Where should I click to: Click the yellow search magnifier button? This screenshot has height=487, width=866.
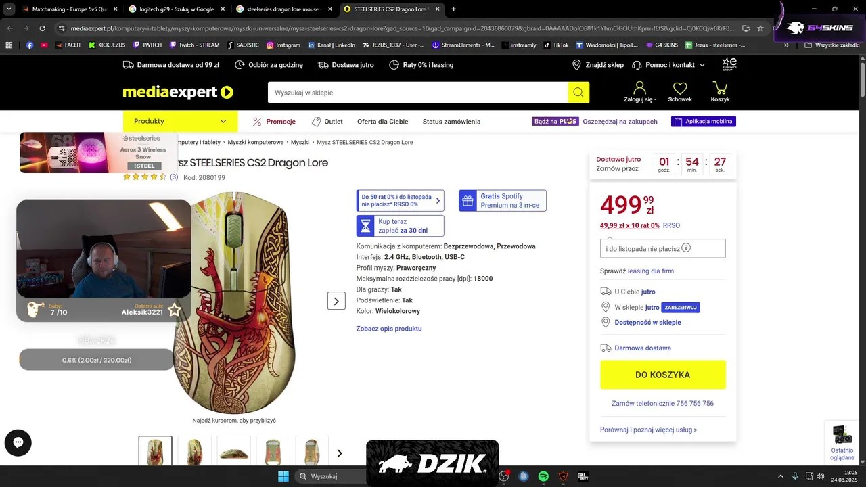(578, 93)
